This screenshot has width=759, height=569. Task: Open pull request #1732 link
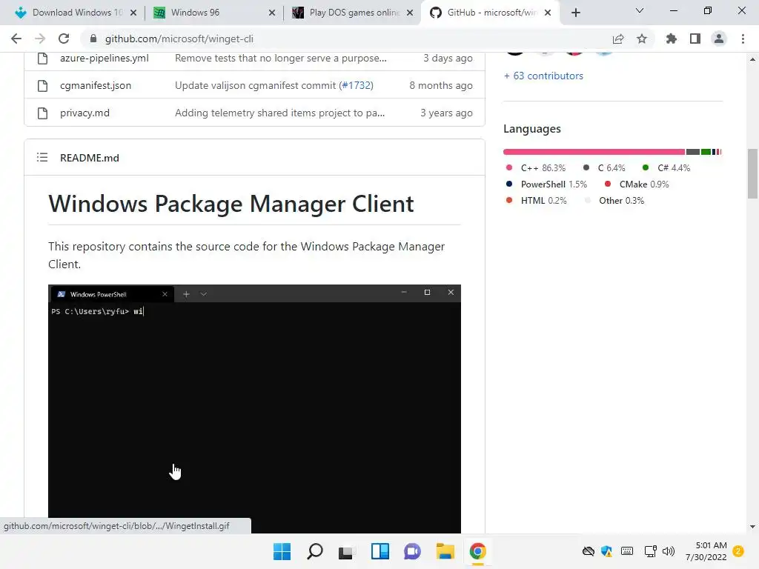click(x=357, y=86)
